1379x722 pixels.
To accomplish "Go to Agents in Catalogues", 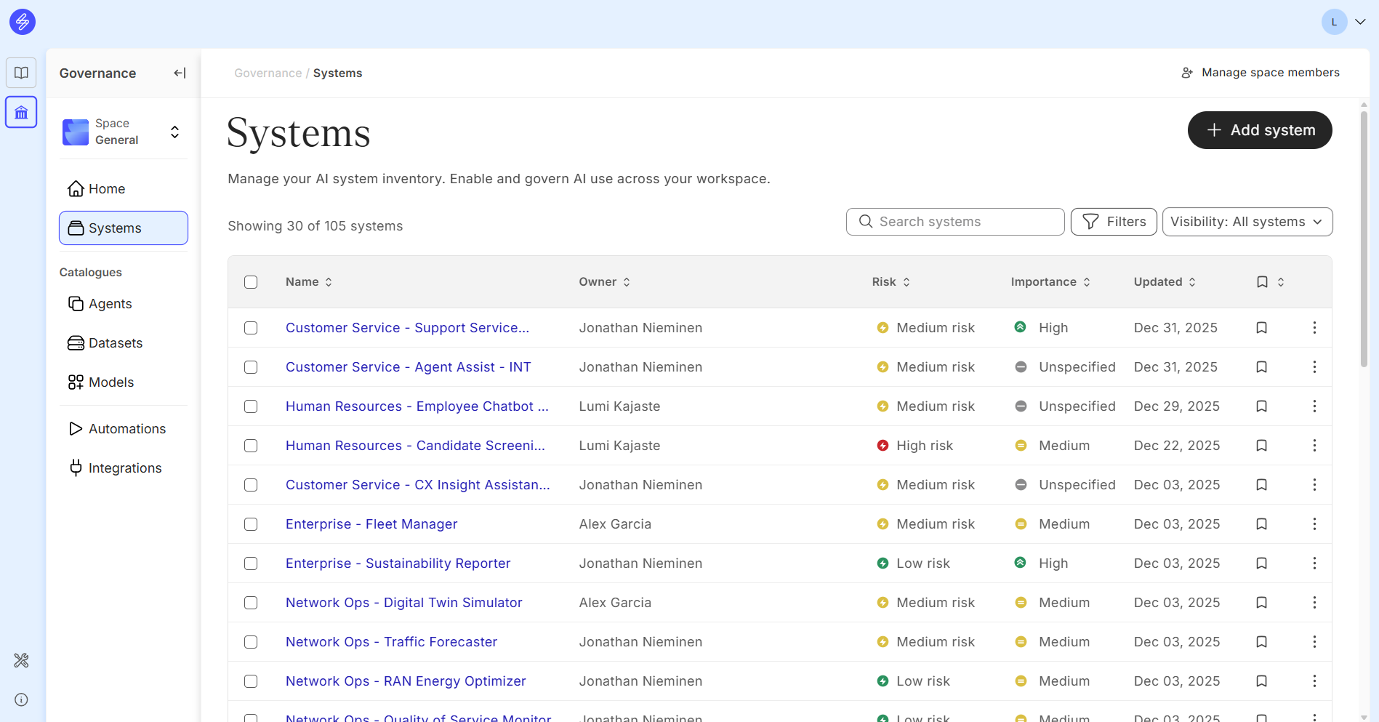I will pos(110,304).
